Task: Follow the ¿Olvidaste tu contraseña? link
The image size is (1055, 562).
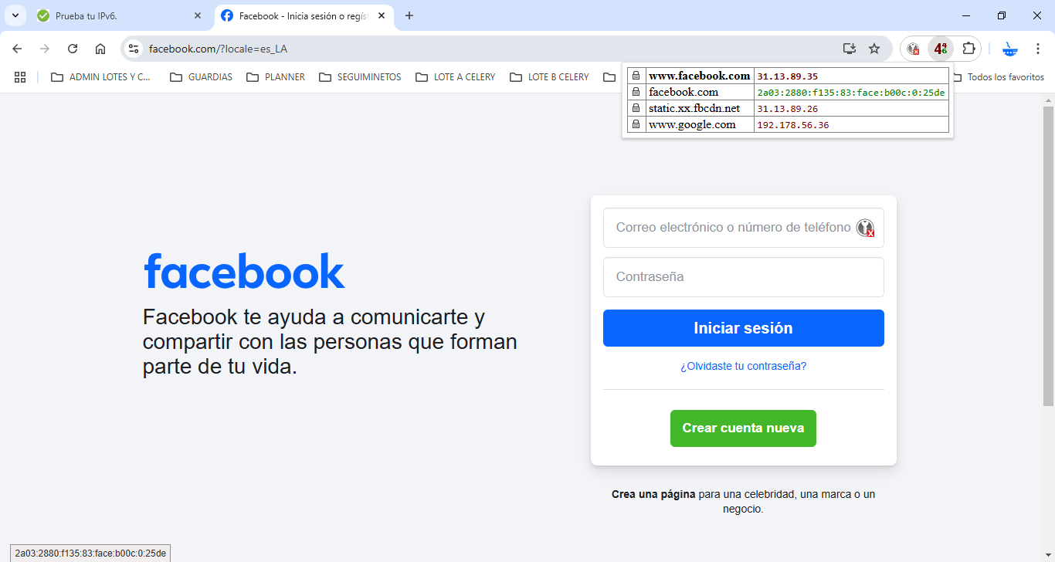Action: pos(743,366)
